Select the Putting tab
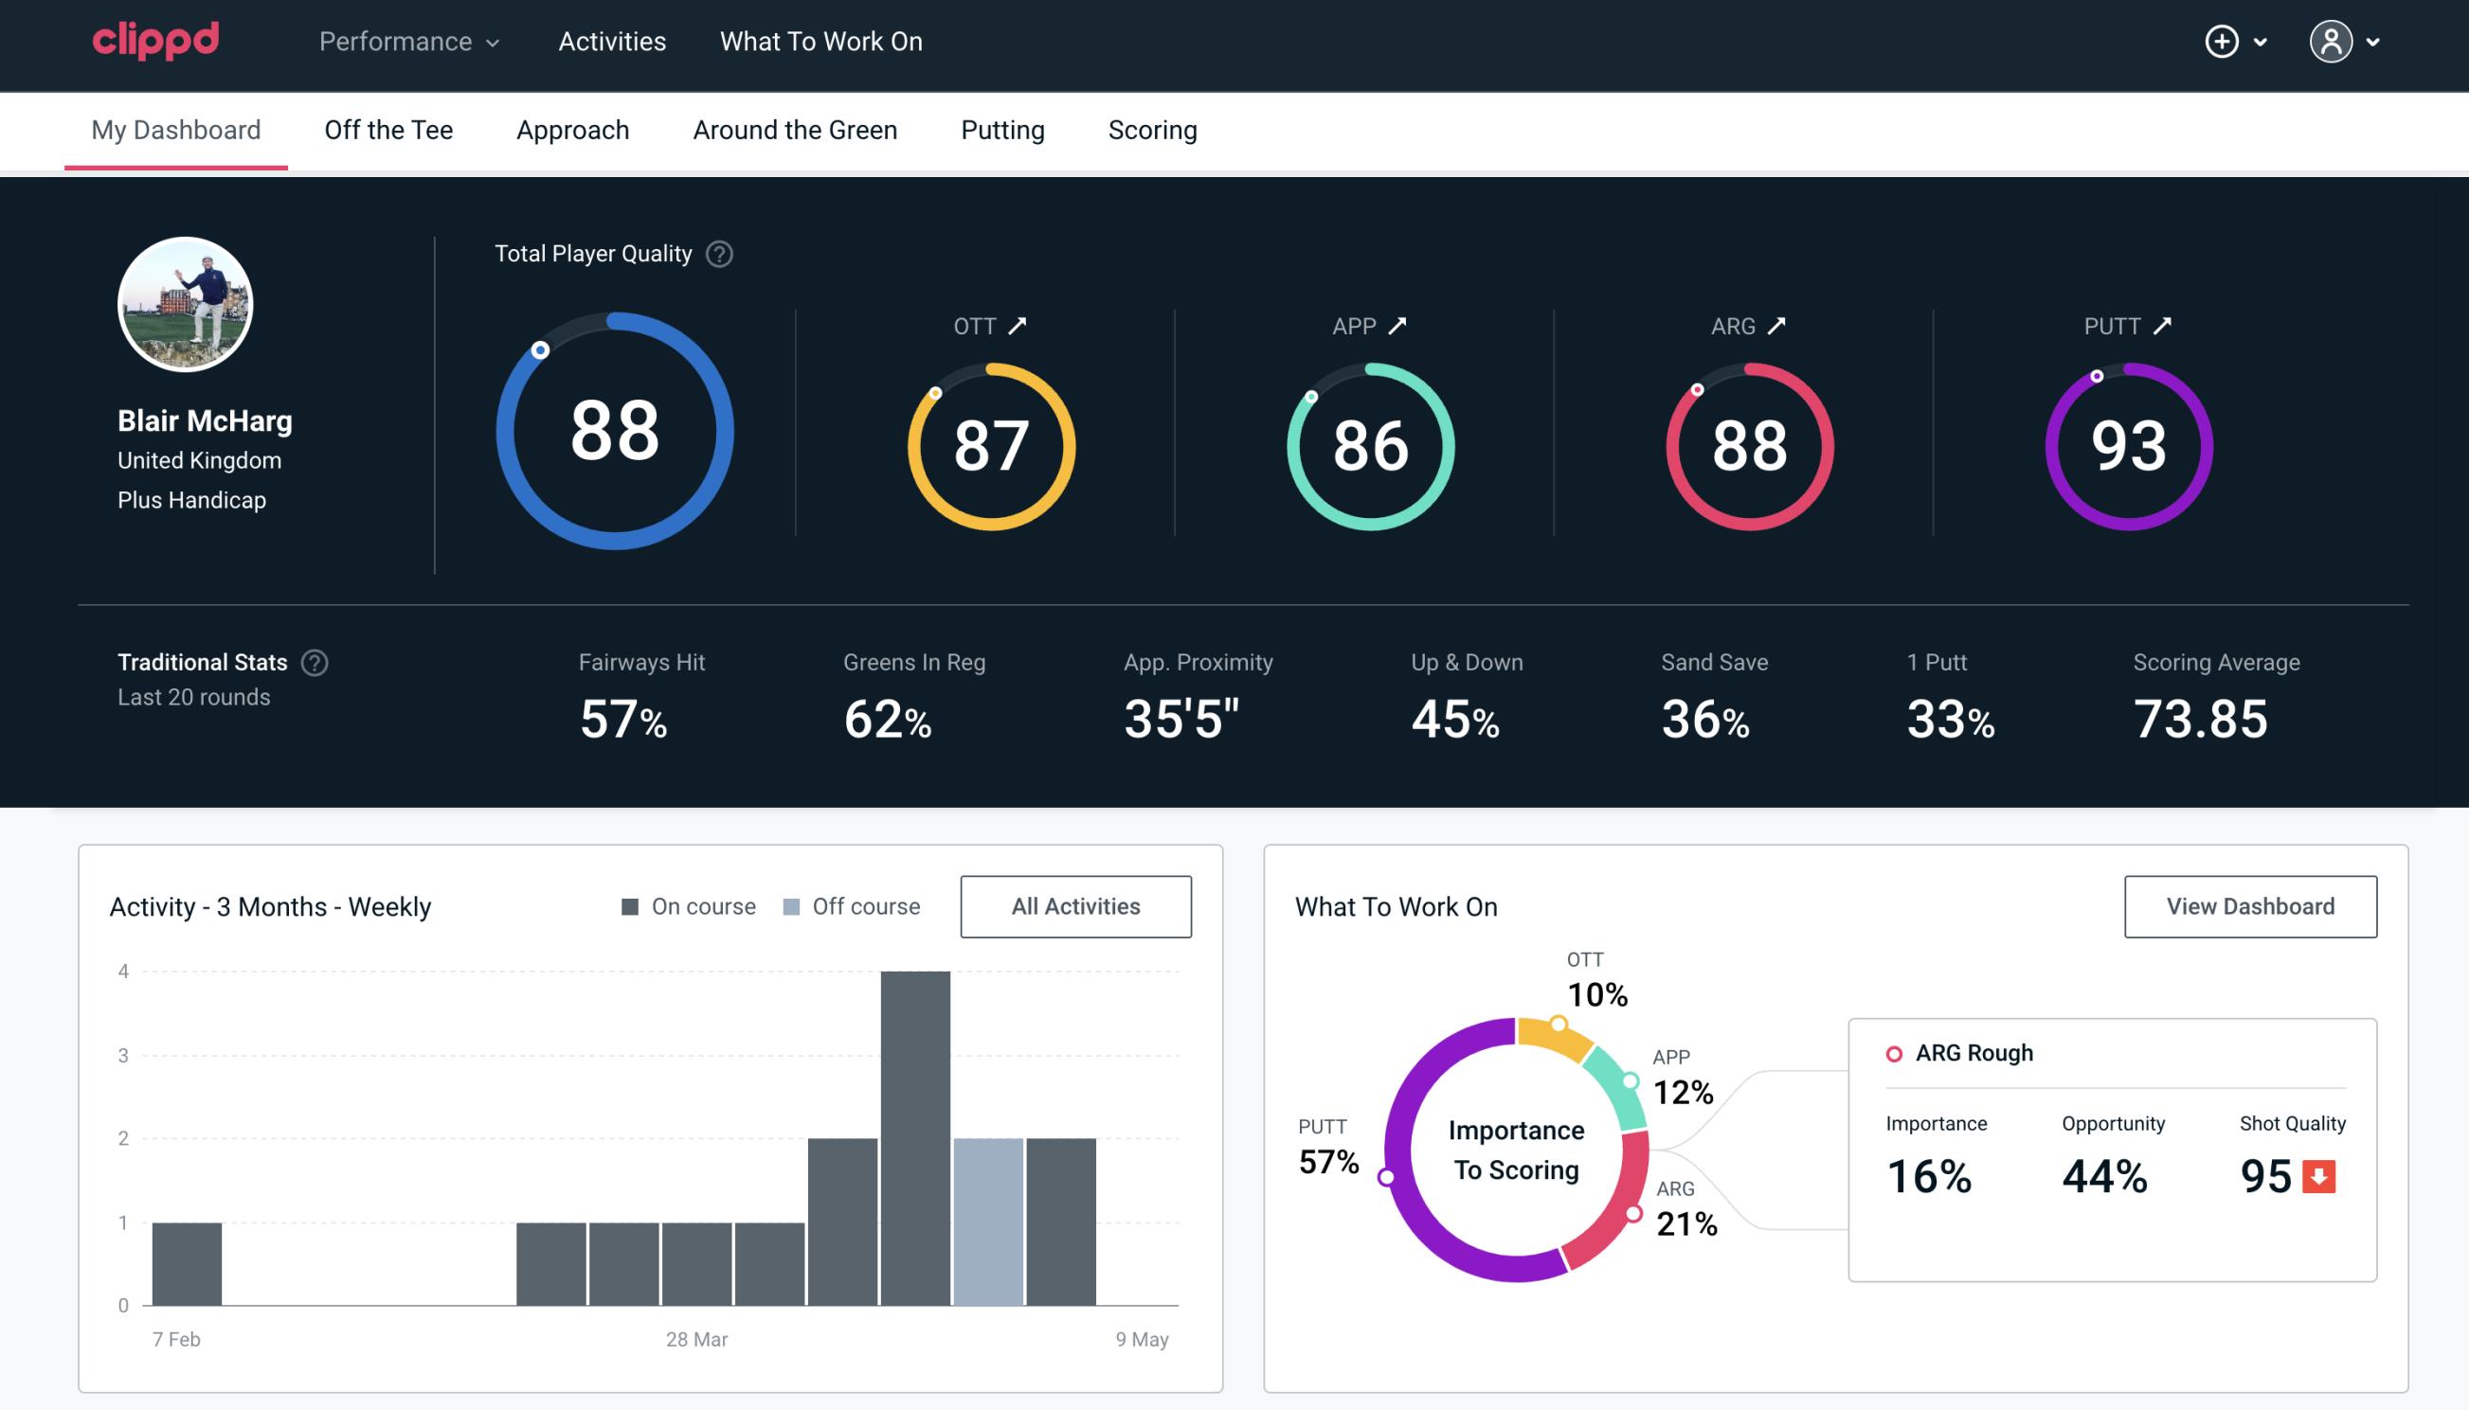The height and width of the screenshot is (1410, 2469). 1000,129
